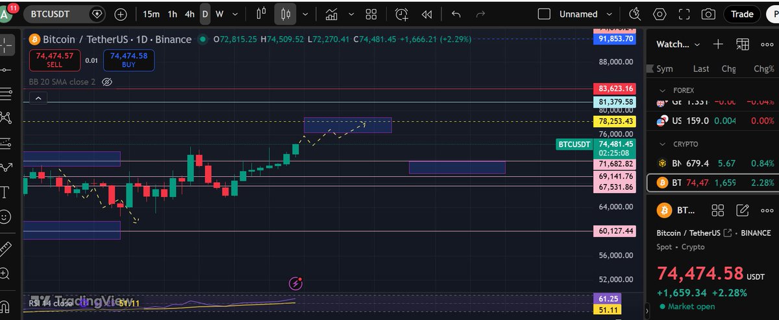Click the blue BUY 74,474.58 button

pos(129,60)
